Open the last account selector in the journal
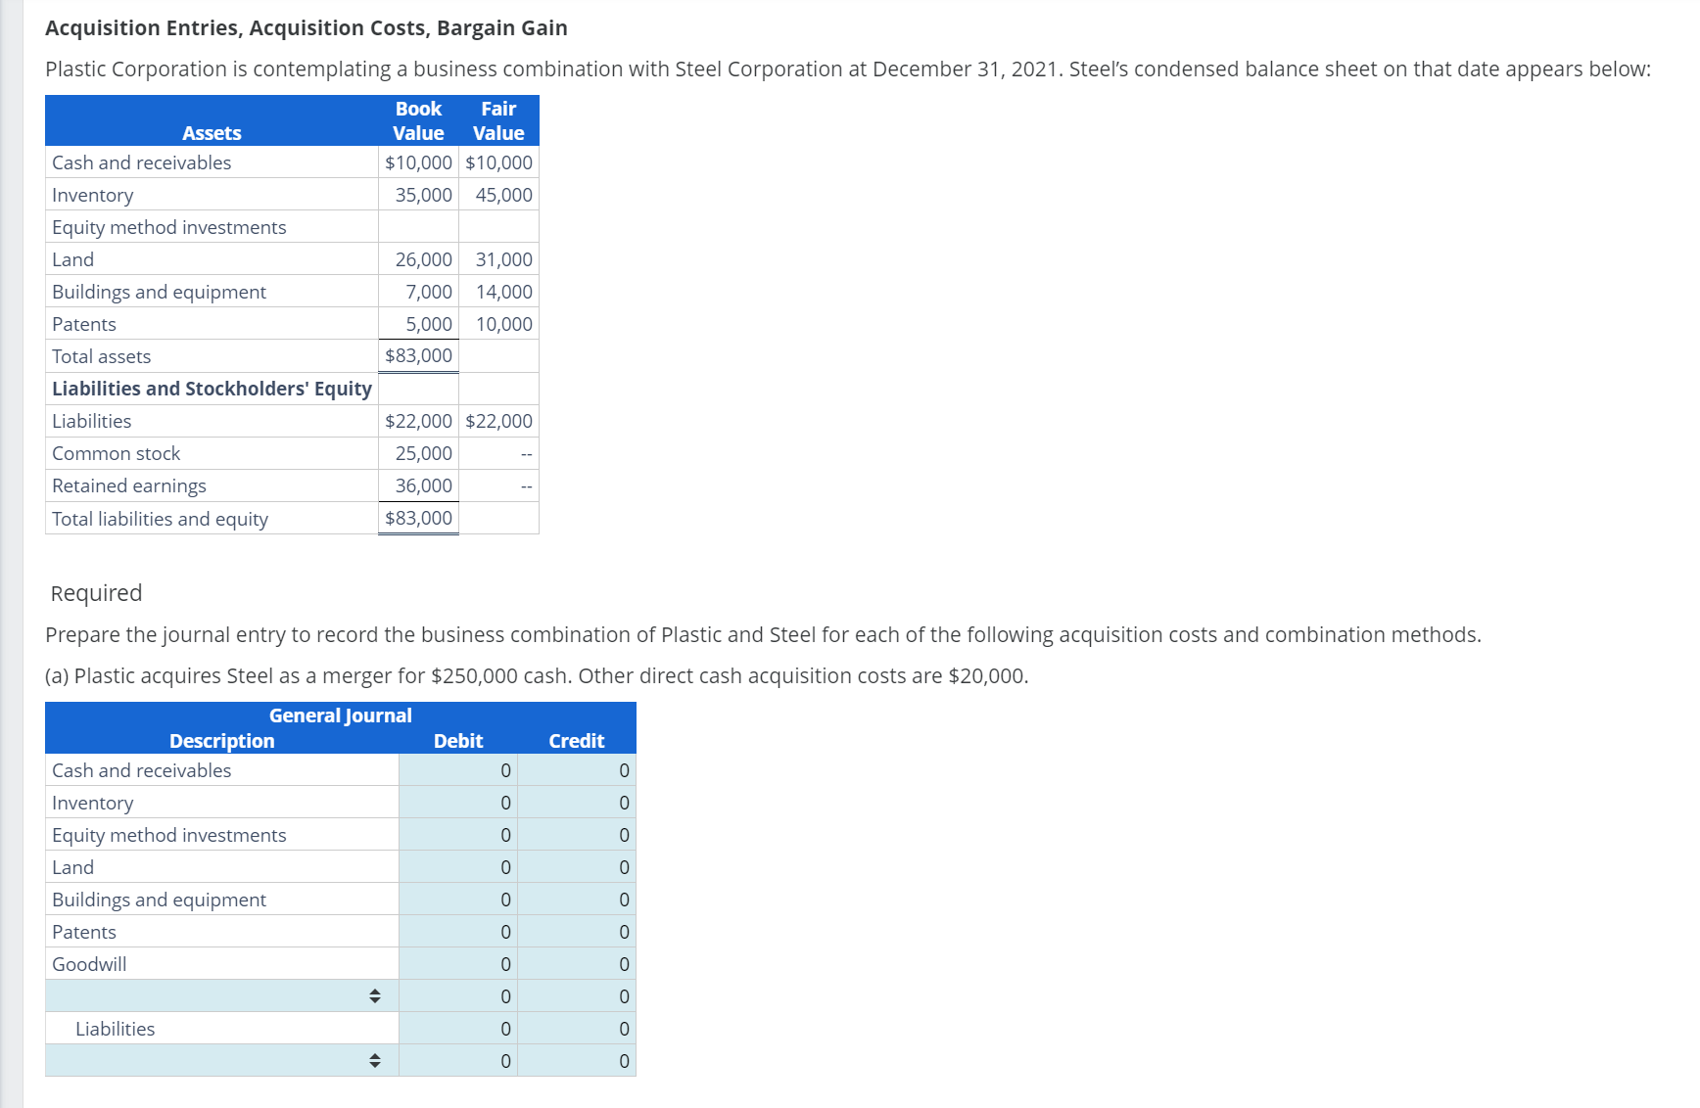 (x=376, y=1060)
